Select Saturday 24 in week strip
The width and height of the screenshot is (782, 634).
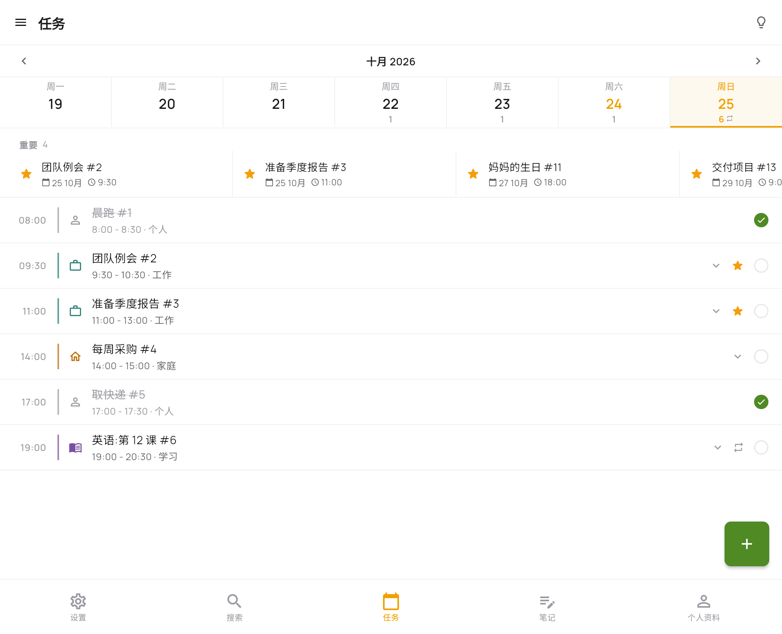tap(614, 102)
